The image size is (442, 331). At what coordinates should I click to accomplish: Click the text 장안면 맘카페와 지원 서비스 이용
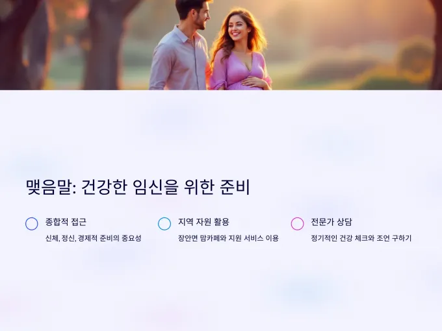pyautogui.click(x=228, y=238)
